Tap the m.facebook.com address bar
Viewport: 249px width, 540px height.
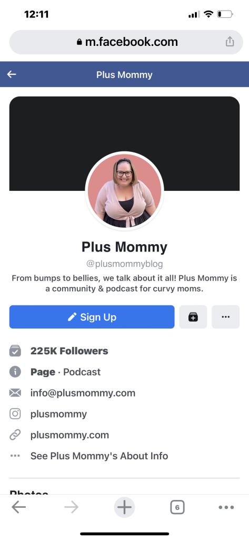tap(126, 42)
